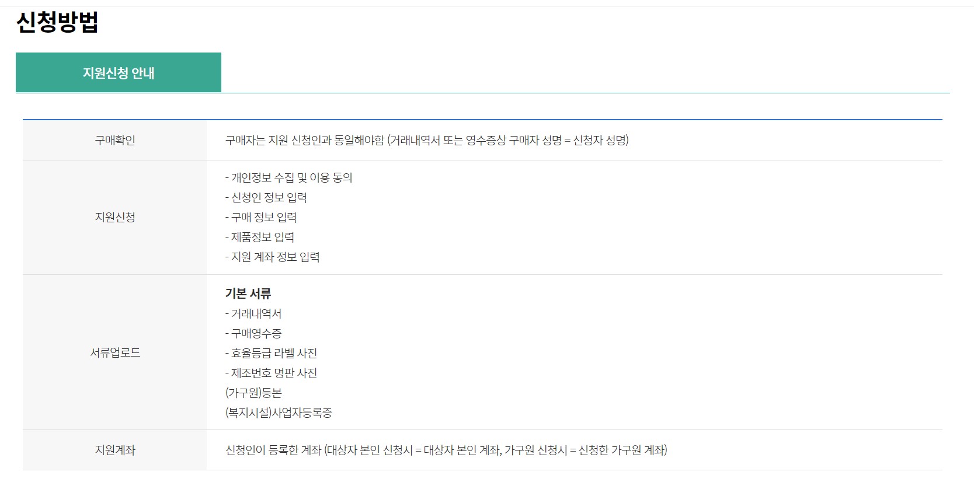The image size is (974, 496).
Task: Click the (복지시설)사업자등록증 line
Action: (279, 413)
